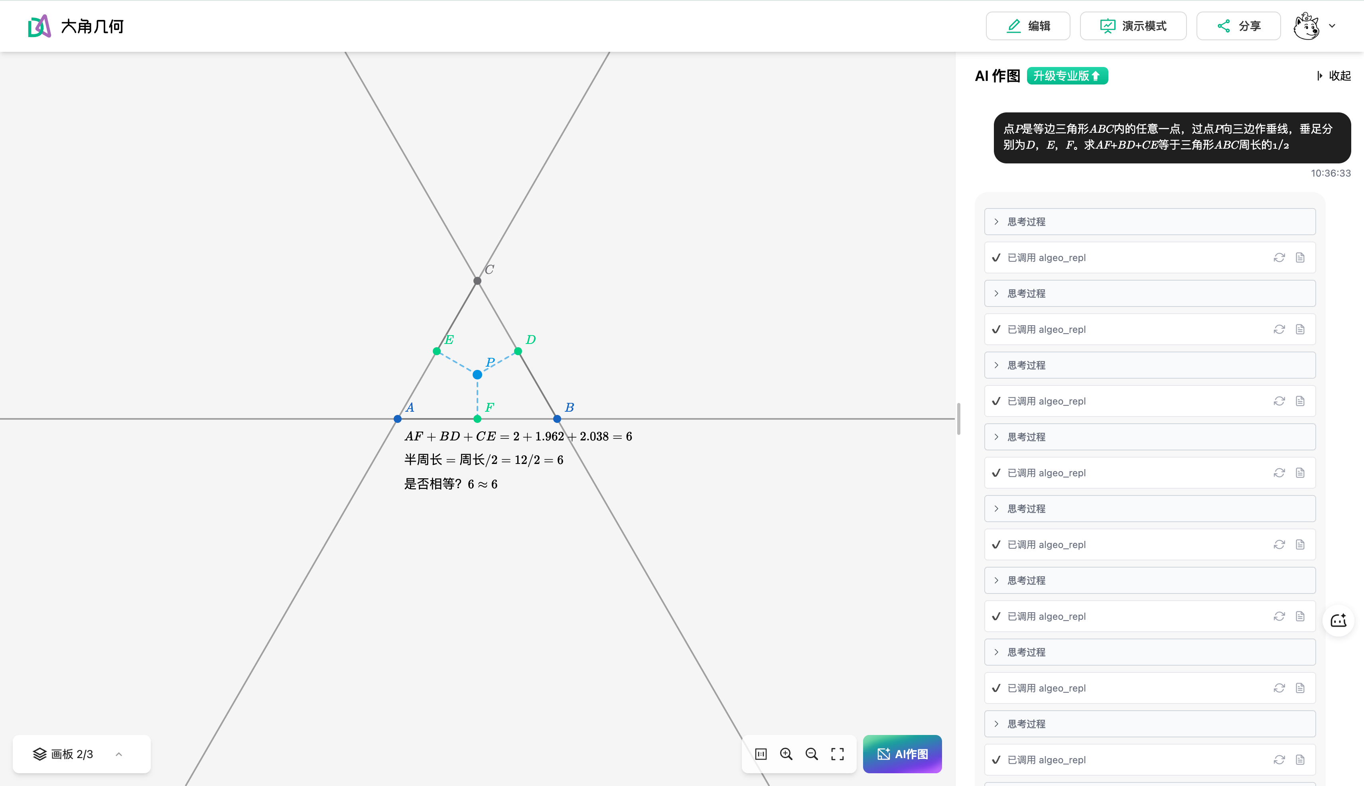Open the user avatar menu
This screenshot has width=1364, height=786.
pos(1306,26)
